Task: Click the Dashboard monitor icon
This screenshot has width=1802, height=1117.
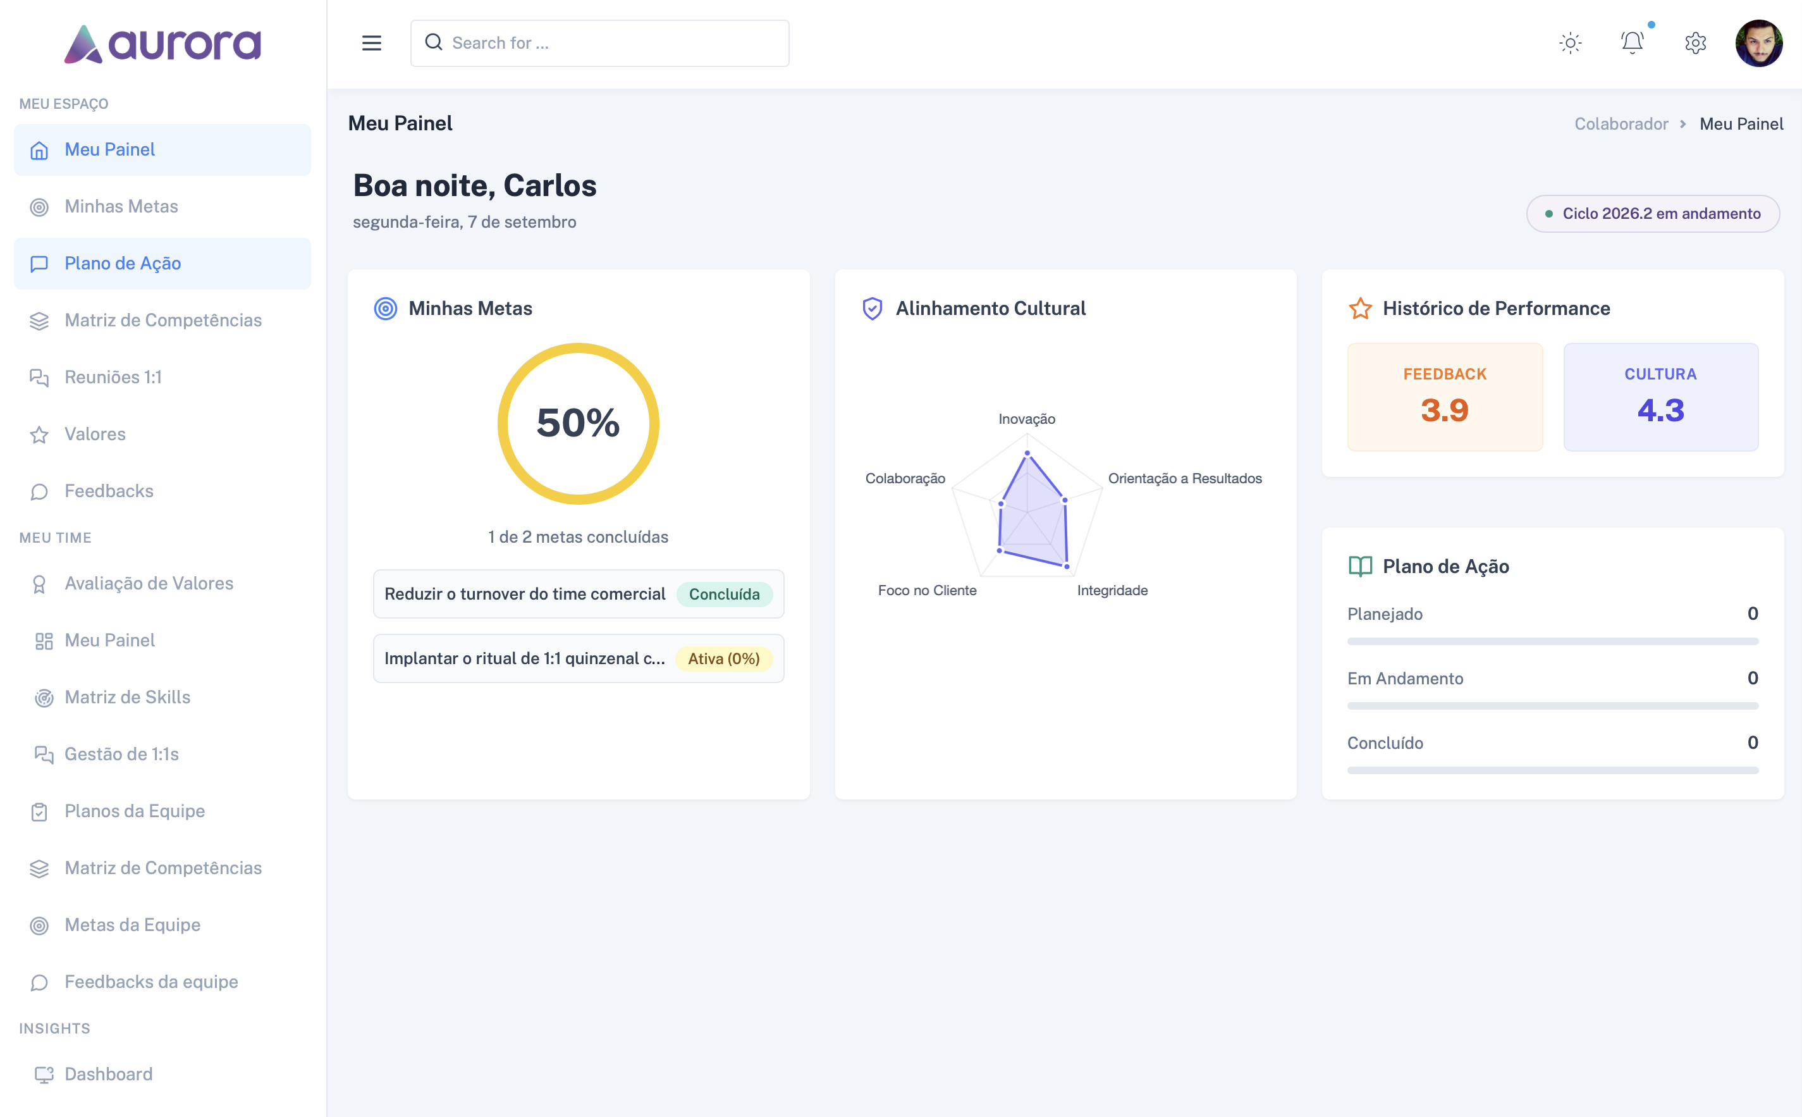Action: point(44,1075)
